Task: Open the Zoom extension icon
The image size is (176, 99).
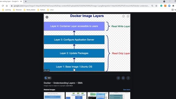Action: click(x=169, y=6)
